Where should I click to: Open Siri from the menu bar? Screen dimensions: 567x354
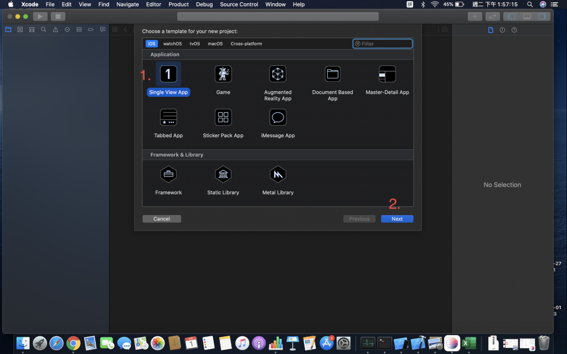543,4
